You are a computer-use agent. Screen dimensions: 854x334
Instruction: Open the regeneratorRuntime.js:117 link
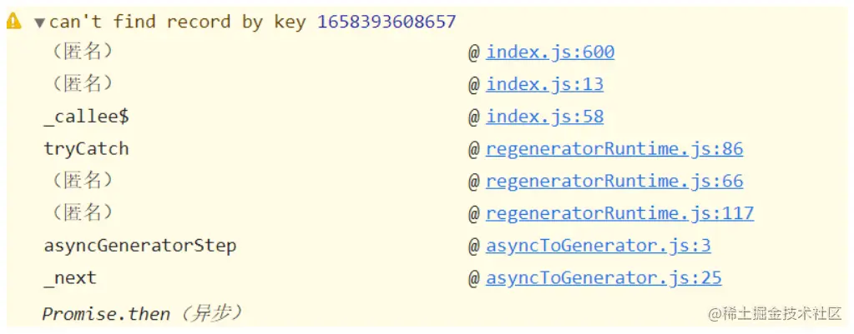click(619, 213)
